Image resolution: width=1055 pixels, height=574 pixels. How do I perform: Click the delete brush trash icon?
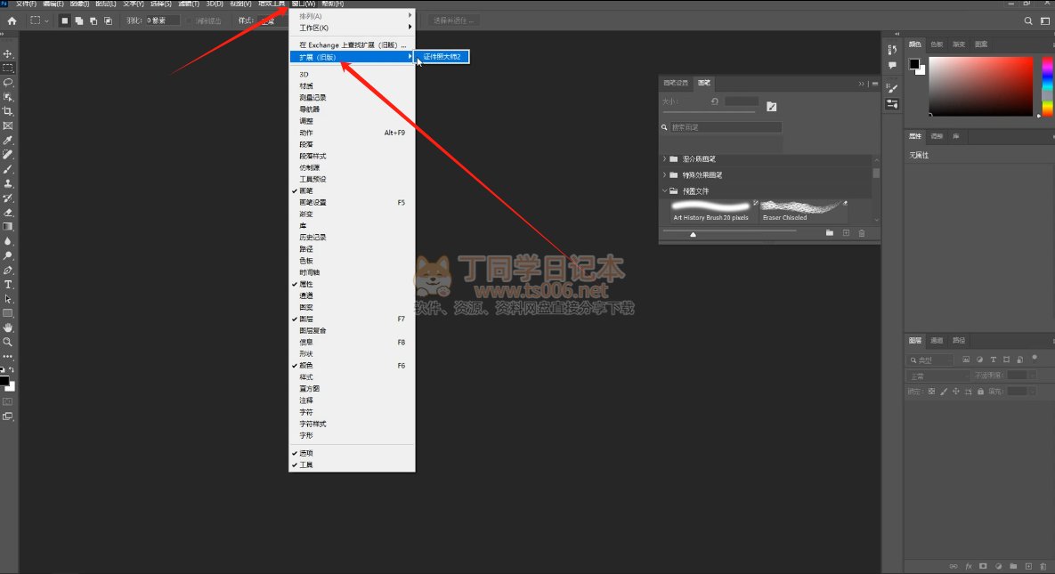point(862,233)
